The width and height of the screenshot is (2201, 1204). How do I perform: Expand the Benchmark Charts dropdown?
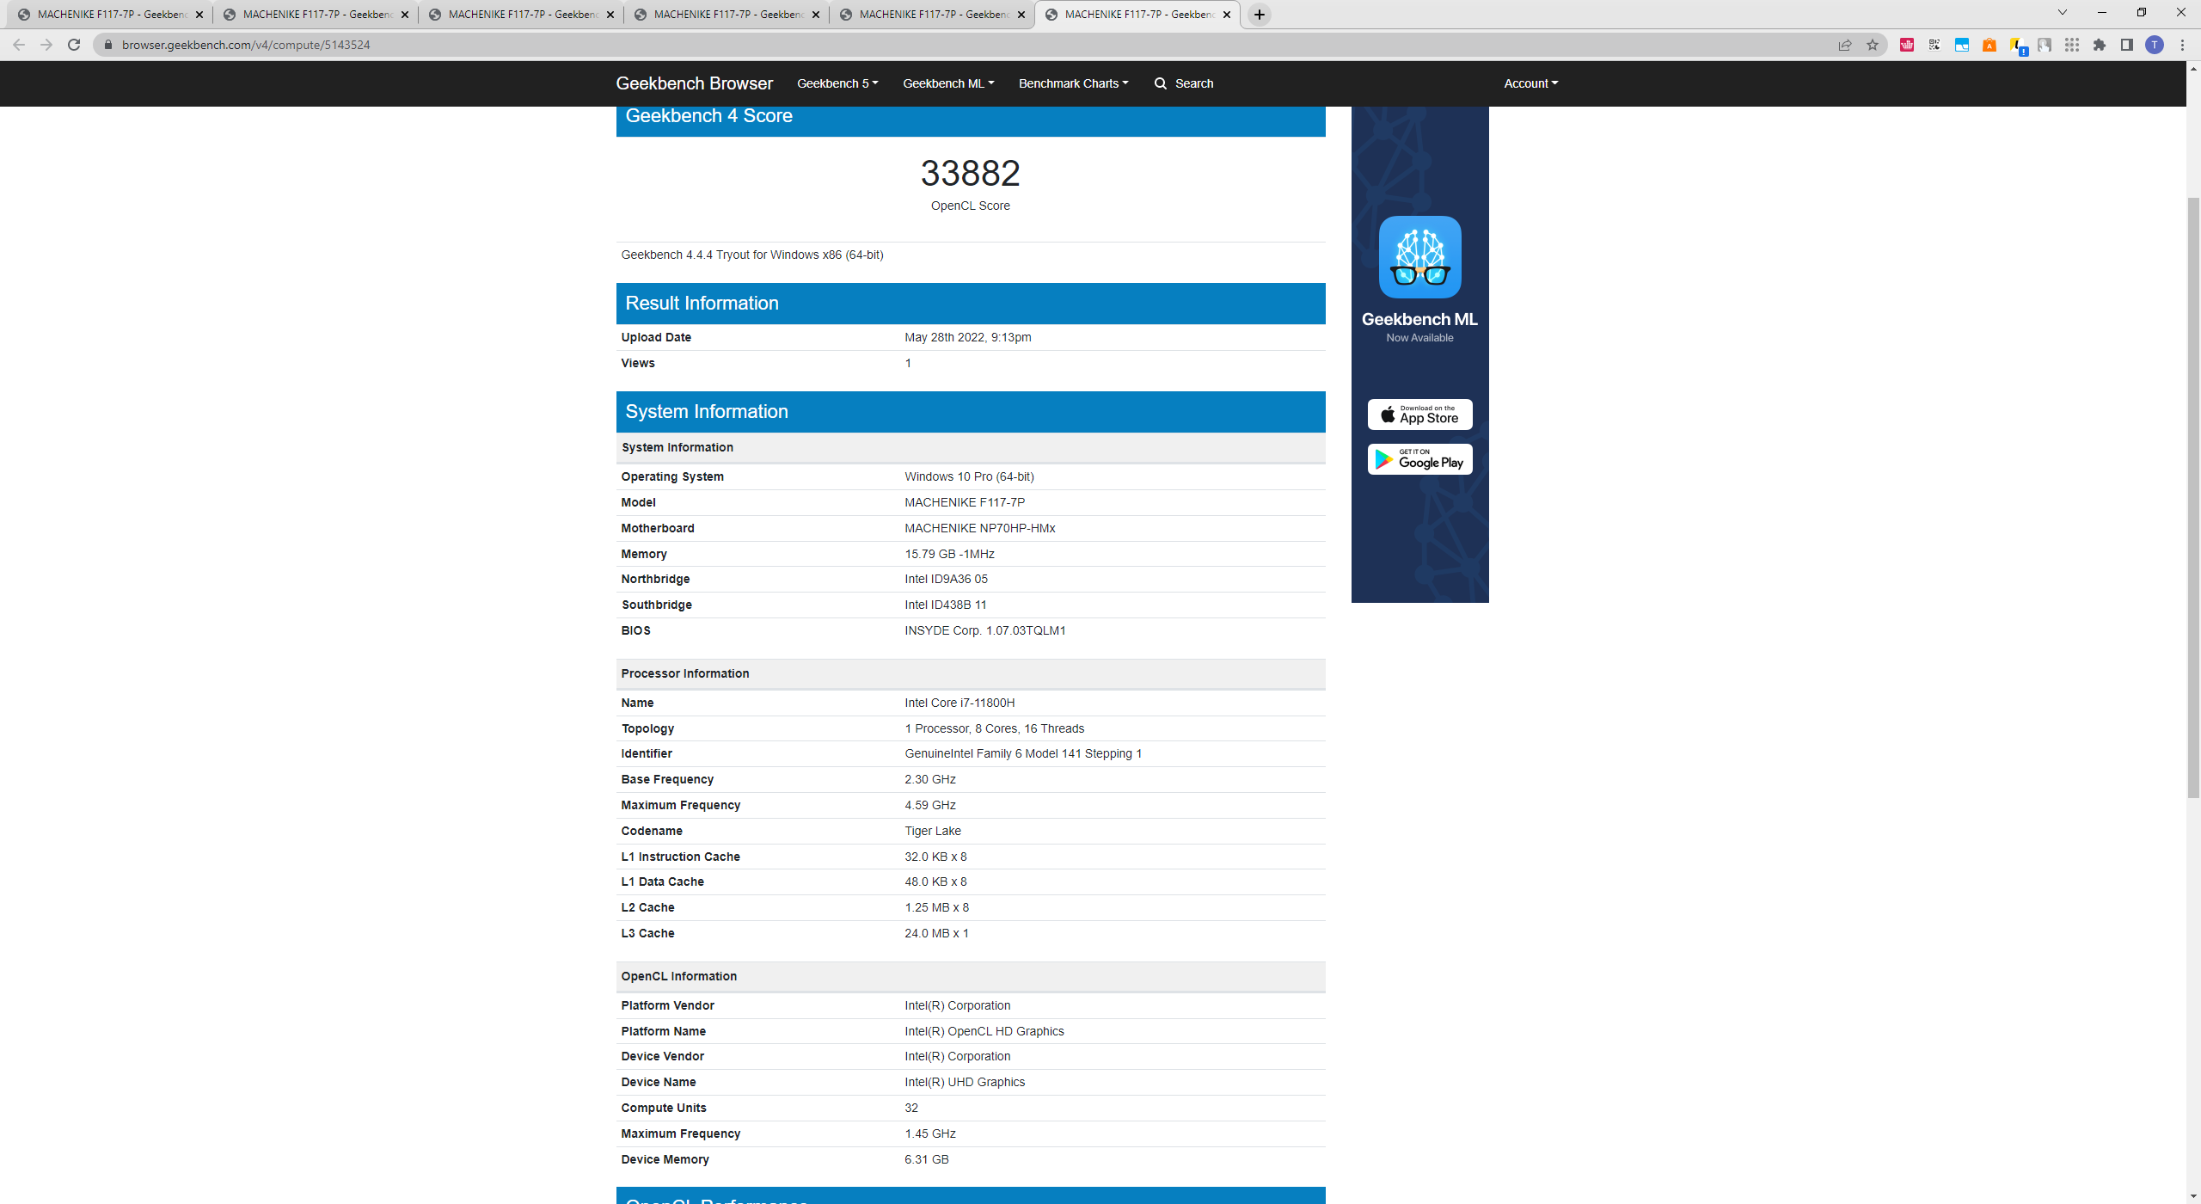pyautogui.click(x=1073, y=83)
